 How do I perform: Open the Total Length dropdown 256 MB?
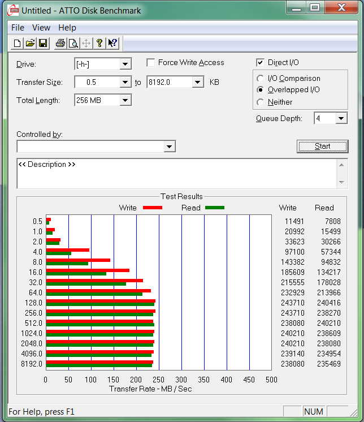(125, 100)
